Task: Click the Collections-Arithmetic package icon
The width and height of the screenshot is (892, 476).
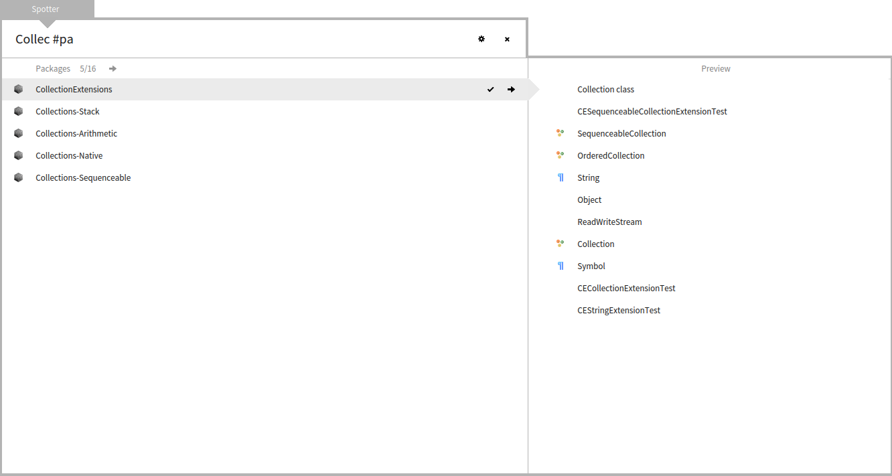Action: tap(19, 133)
